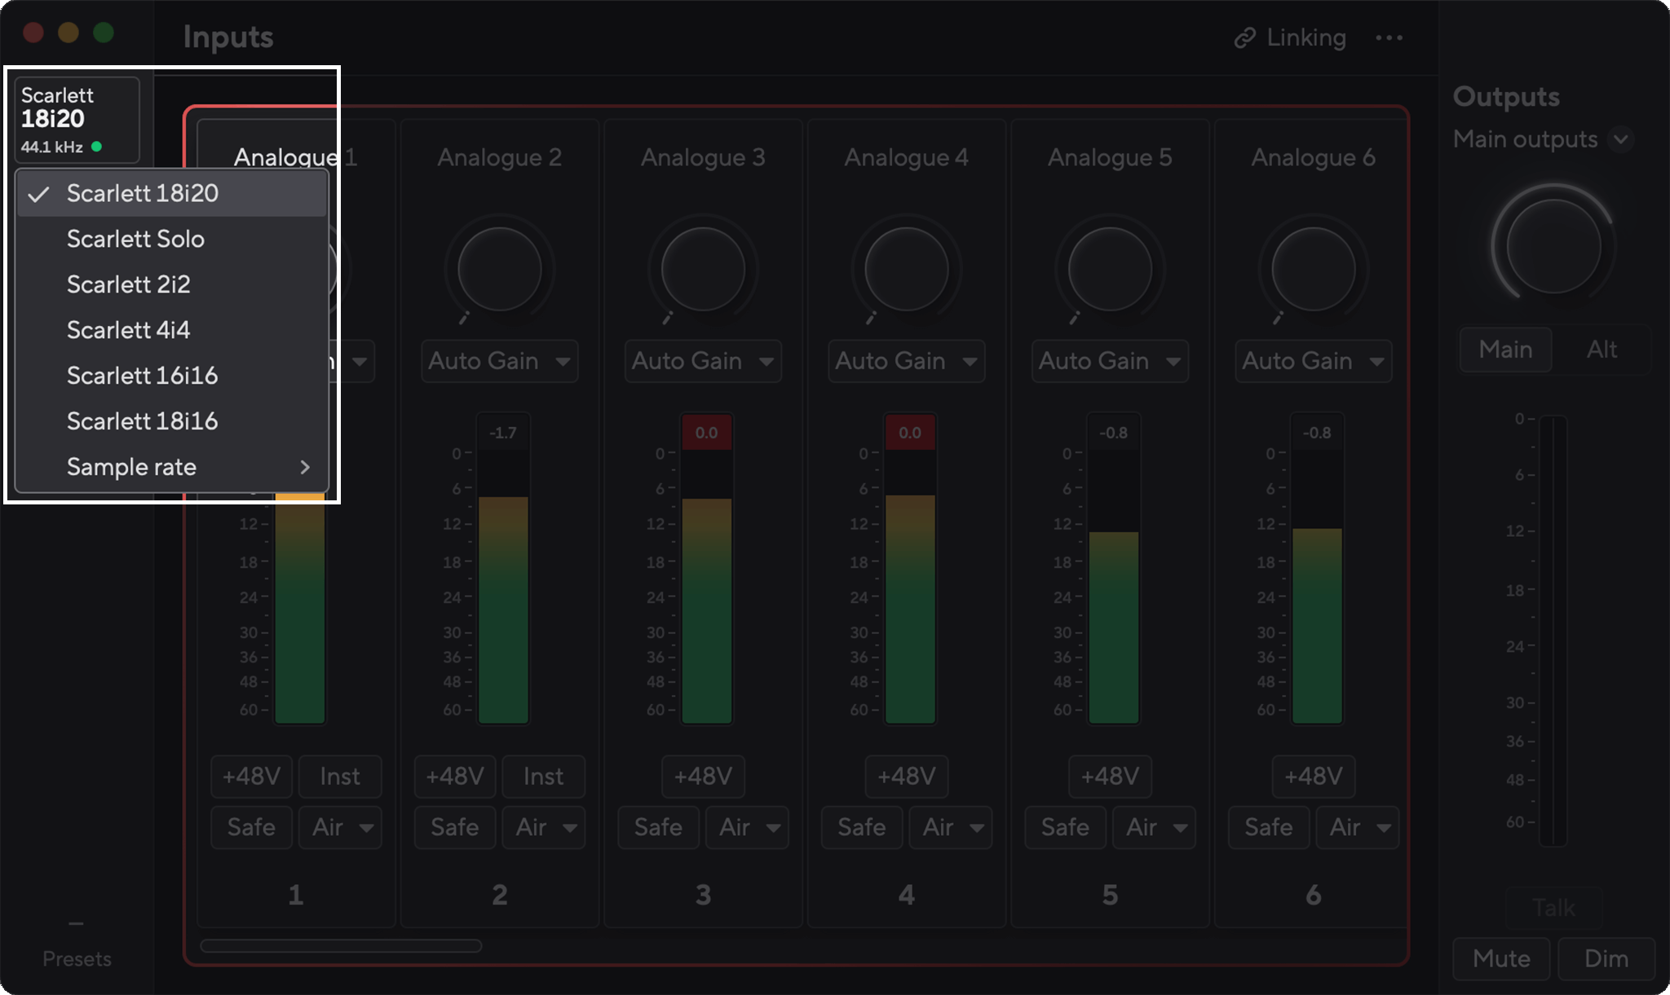Open Air mode dropdown on channel 3

(747, 827)
